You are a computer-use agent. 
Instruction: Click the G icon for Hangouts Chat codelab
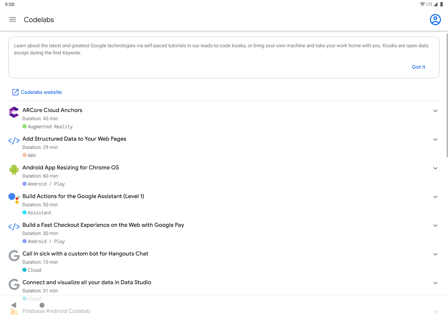click(x=14, y=256)
